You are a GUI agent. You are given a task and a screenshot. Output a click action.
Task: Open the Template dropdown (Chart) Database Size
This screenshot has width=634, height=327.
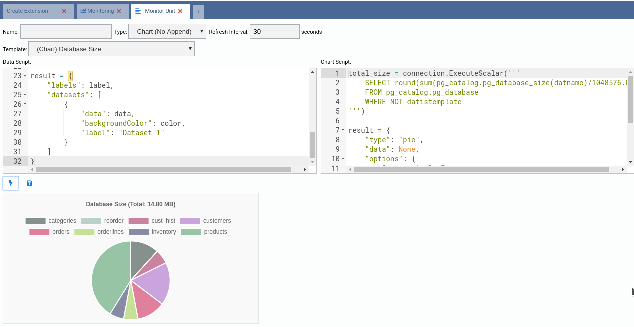pyautogui.click(x=111, y=49)
